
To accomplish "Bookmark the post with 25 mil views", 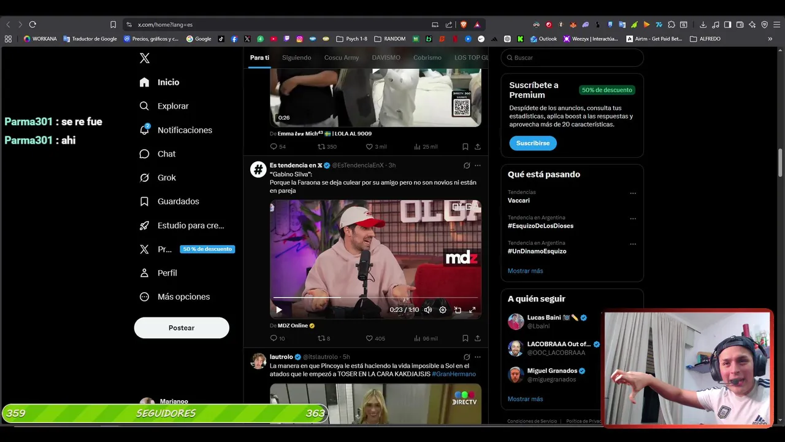I will tap(465, 147).
